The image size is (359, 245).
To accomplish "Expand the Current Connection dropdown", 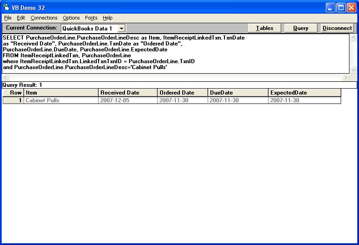I will tap(121, 28).
